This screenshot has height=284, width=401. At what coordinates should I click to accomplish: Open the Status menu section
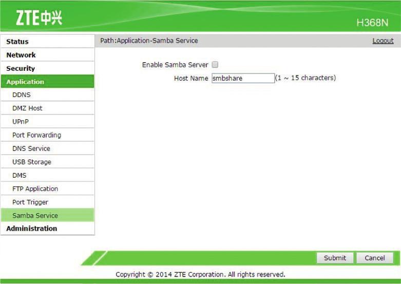(48, 42)
